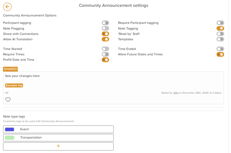Click the heart icon on example note
The image size is (231, 153).
(8, 100)
